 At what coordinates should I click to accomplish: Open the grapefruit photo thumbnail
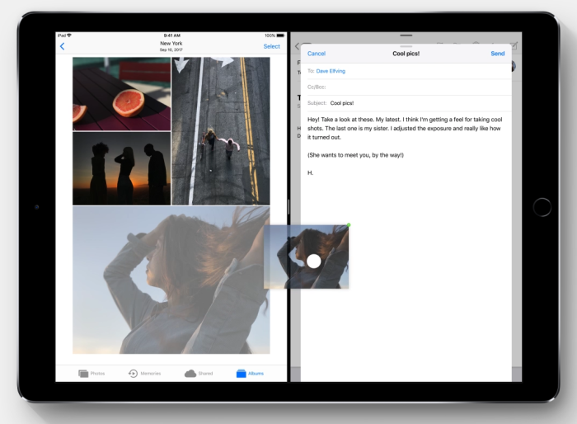[x=121, y=94]
